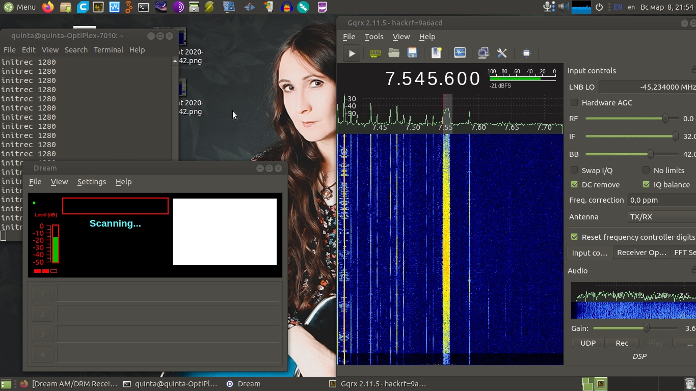Image resolution: width=696 pixels, height=391 pixels.
Task: Start DSP with the play button
Action: (352, 53)
